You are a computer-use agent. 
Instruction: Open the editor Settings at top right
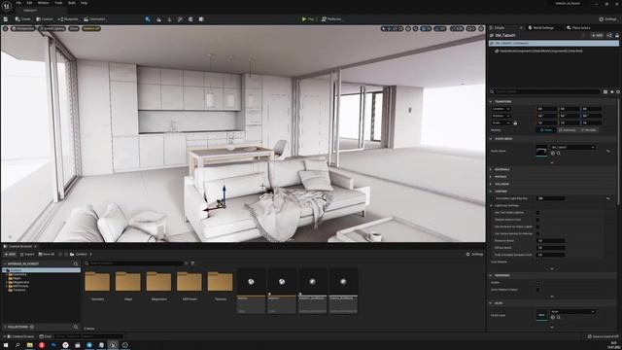click(x=607, y=19)
